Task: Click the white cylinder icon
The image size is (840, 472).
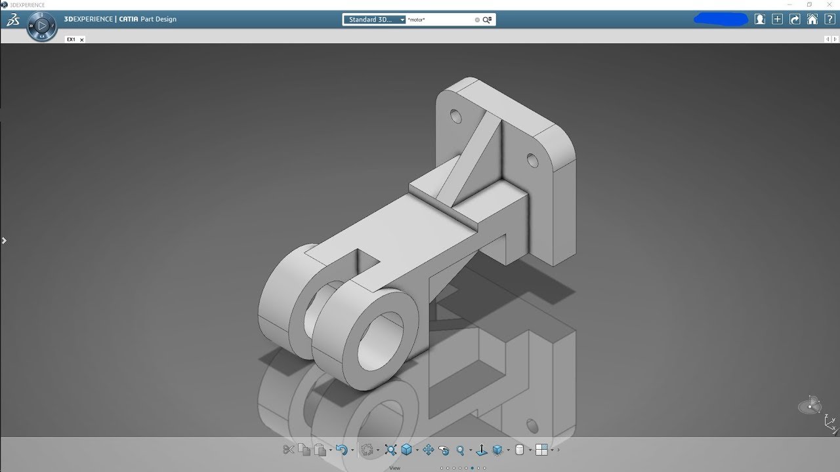Action: 519,450
